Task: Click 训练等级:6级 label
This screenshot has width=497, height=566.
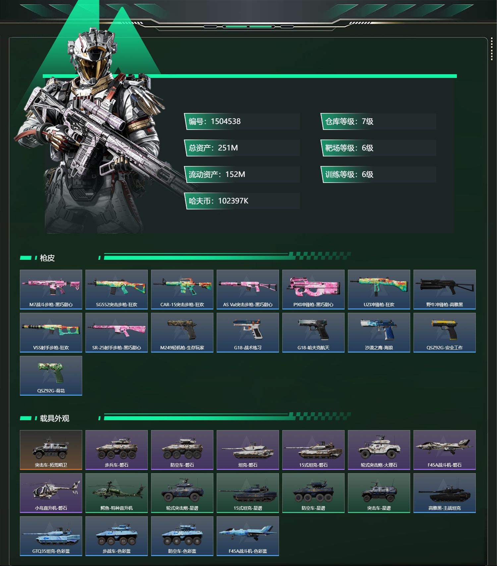Action: point(378,174)
